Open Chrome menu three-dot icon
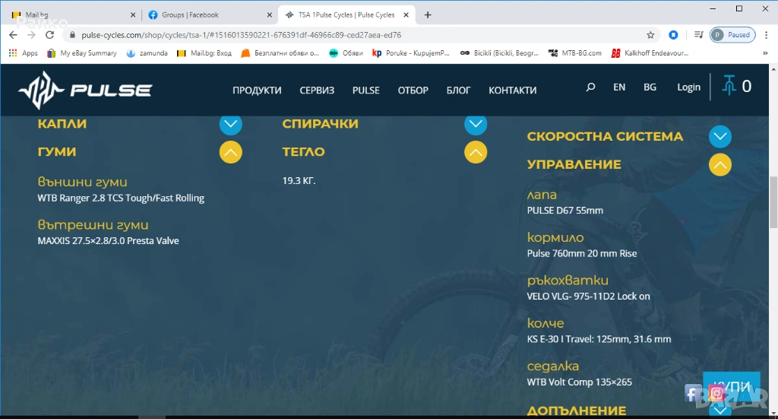Image resolution: width=778 pixels, height=419 pixels. [x=767, y=35]
